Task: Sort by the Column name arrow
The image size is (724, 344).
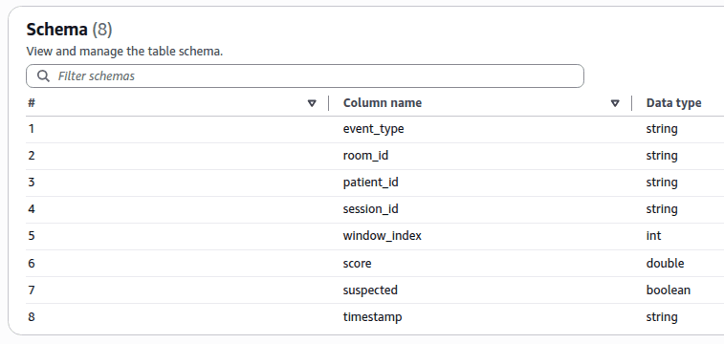Action: (615, 103)
